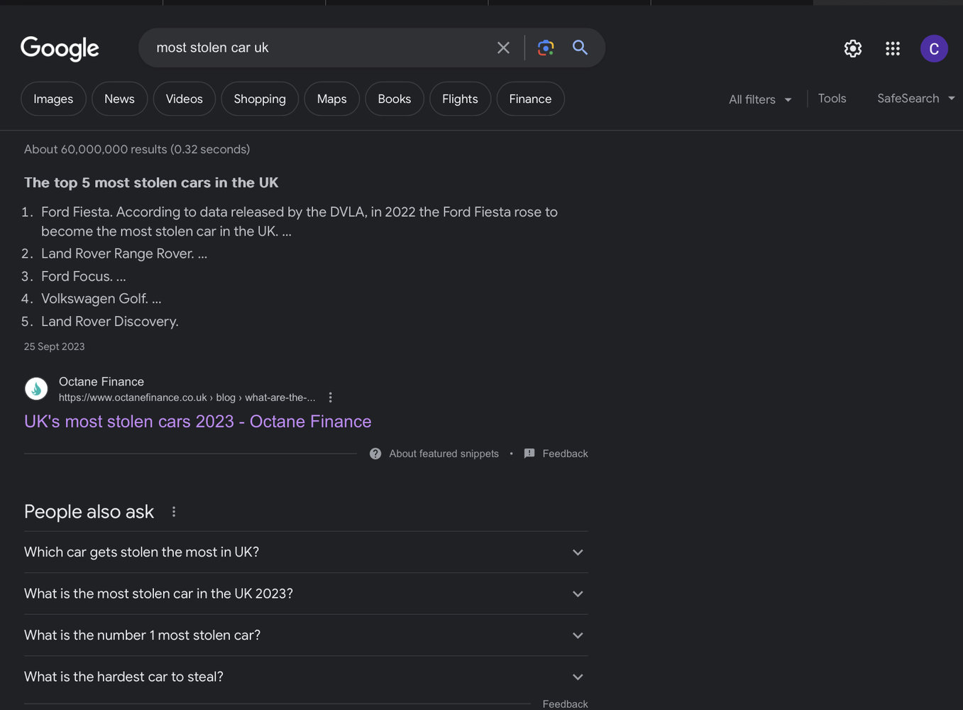
Task: Expand 'What is the number 1 most stolen car?'
Action: pos(306,635)
